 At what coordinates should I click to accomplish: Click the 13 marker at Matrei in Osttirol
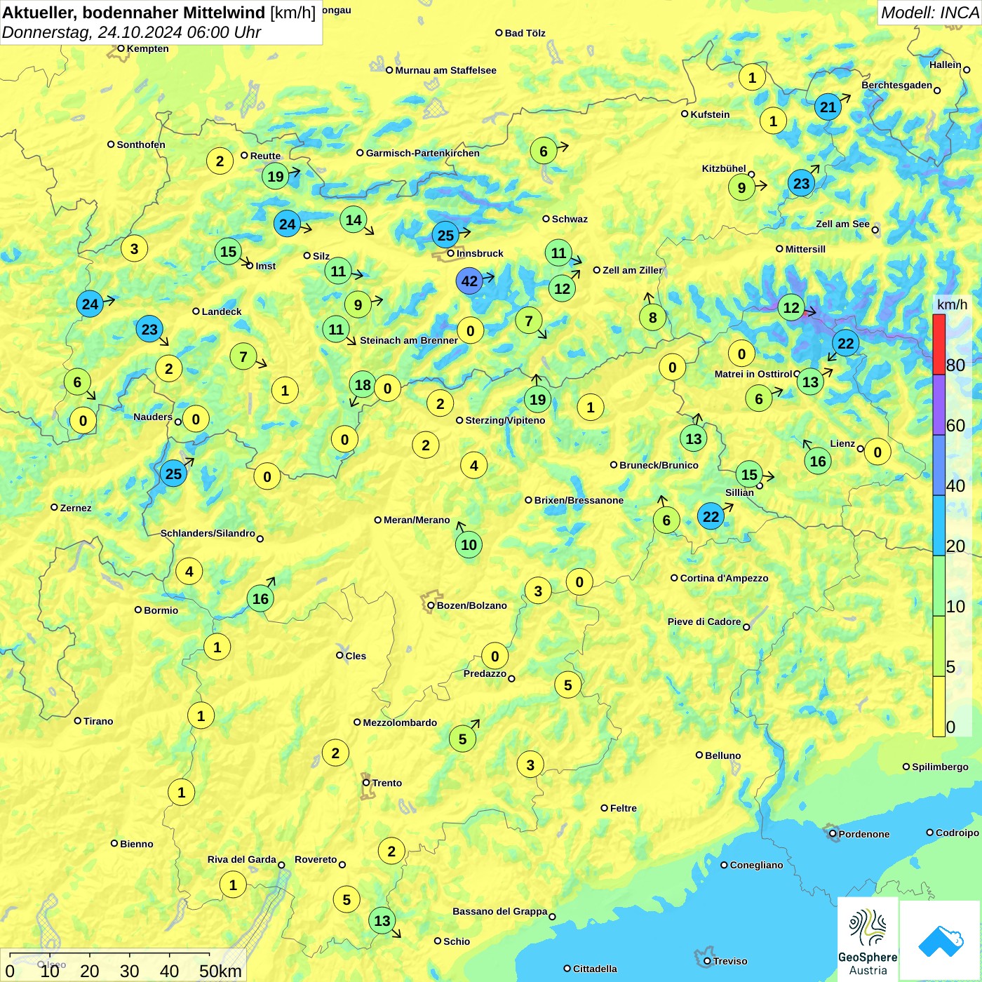(810, 382)
